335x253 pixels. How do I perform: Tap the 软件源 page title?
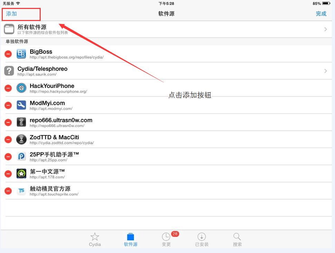click(x=166, y=14)
